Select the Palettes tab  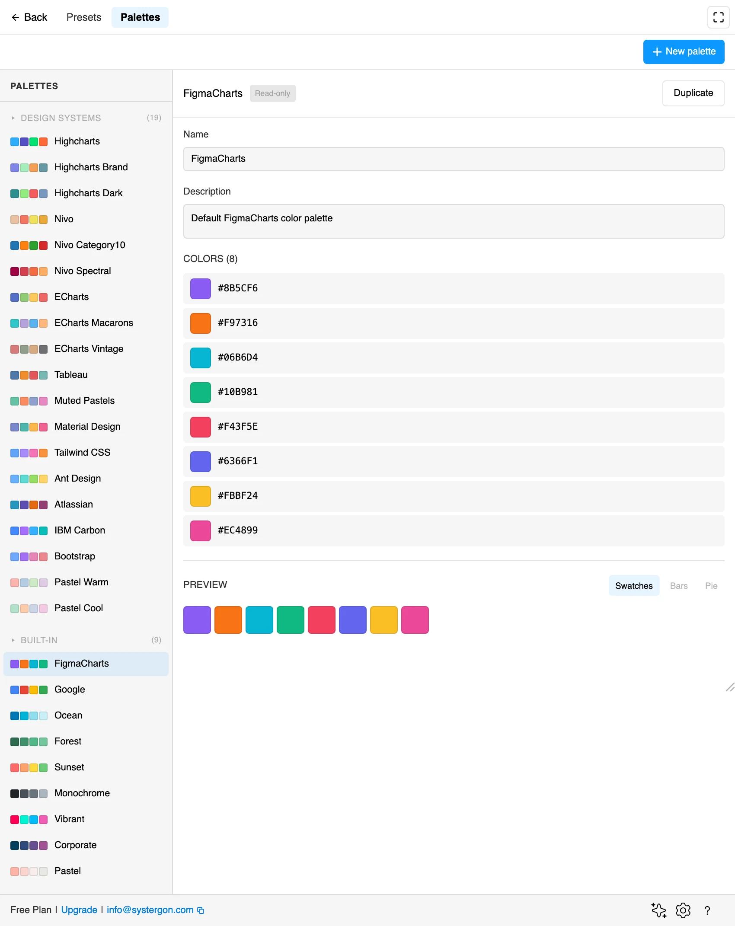(140, 17)
